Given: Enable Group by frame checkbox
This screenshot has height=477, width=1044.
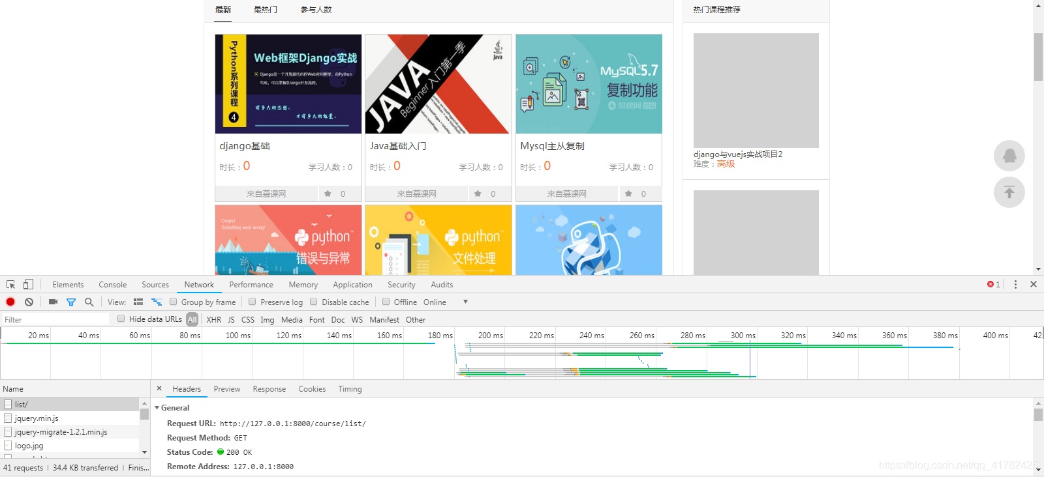Looking at the screenshot, I should tap(174, 302).
